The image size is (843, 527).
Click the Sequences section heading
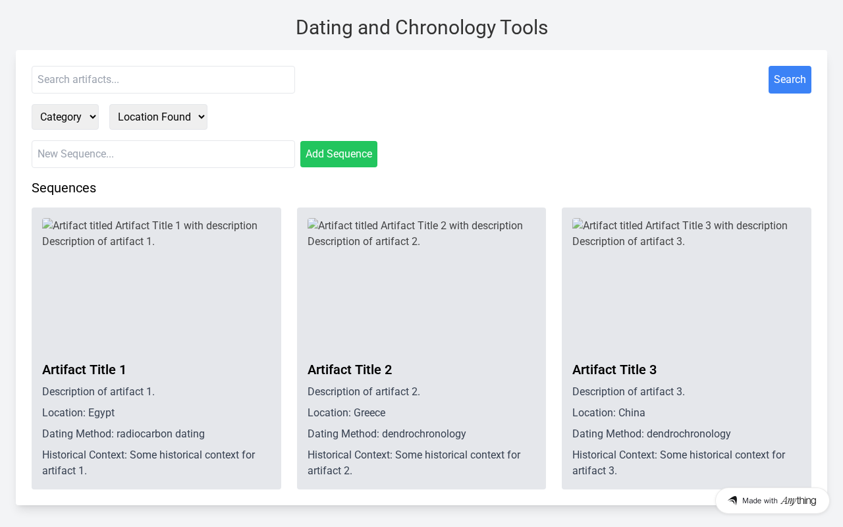pyautogui.click(x=64, y=188)
